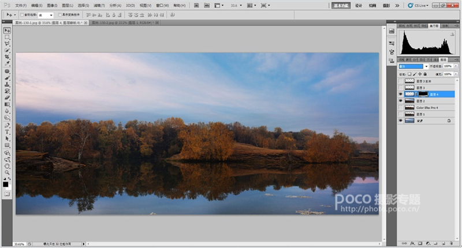Hide the 图层 4 layer
Screen dimensions: 462x248
pyautogui.click(x=400, y=94)
